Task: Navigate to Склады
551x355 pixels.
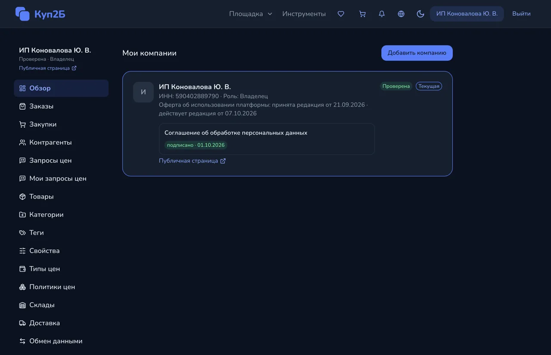Action: pyautogui.click(x=61, y=305)
